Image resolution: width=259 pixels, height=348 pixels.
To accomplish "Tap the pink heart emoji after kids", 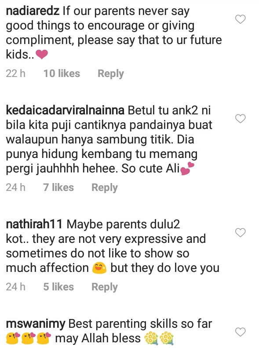I will click(x=42, y=55).
